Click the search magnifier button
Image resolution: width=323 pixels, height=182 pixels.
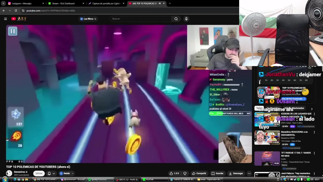pyautogui.click(x=176, y=19)
